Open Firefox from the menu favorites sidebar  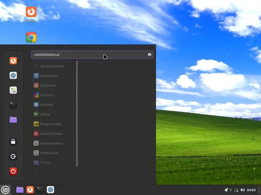tap(13, 61)
